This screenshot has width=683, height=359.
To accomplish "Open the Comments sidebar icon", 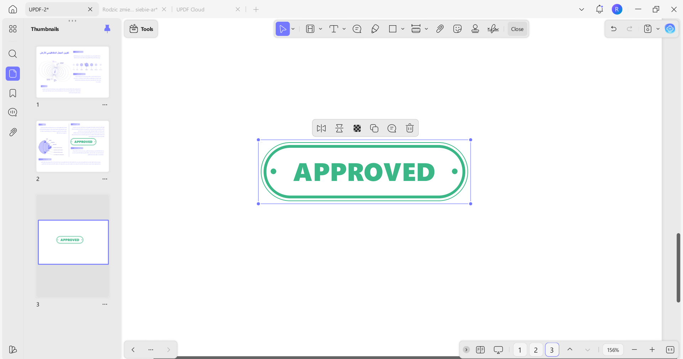I will tap(13, 112).
